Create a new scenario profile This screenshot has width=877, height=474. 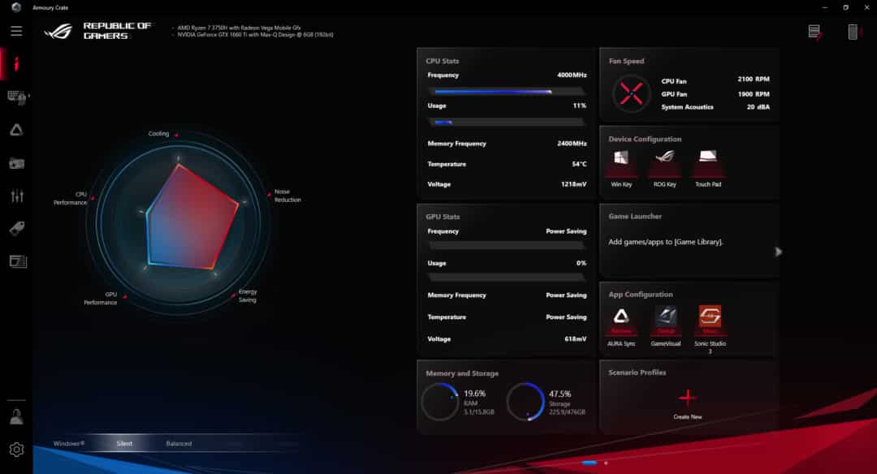coord(688,404)
